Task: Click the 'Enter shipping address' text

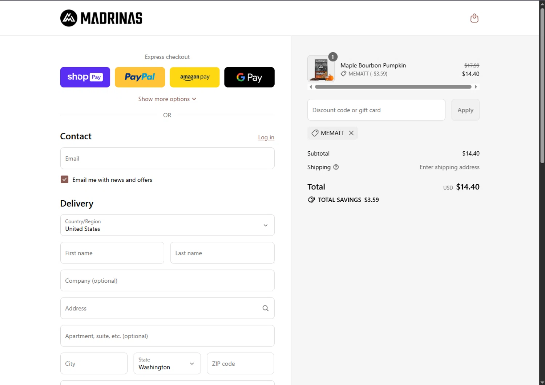Action: tap(449, 167)
